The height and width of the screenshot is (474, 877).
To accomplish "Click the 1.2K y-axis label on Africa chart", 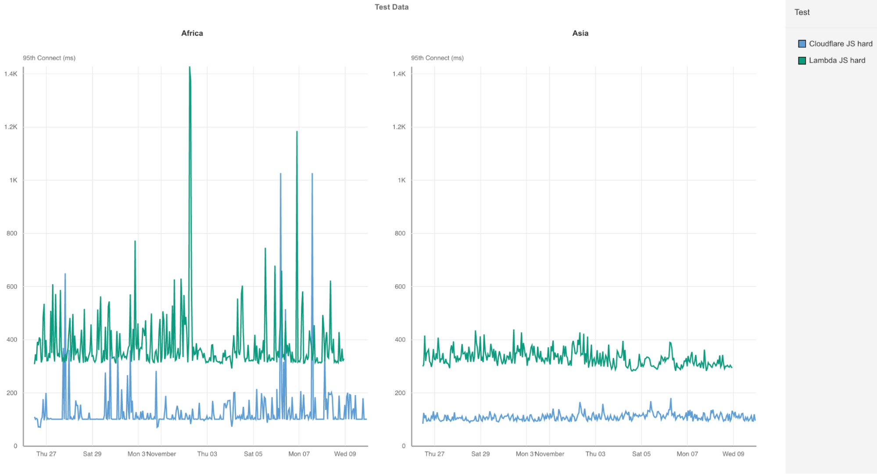I will pyautogui.click(x=11, y=127).
